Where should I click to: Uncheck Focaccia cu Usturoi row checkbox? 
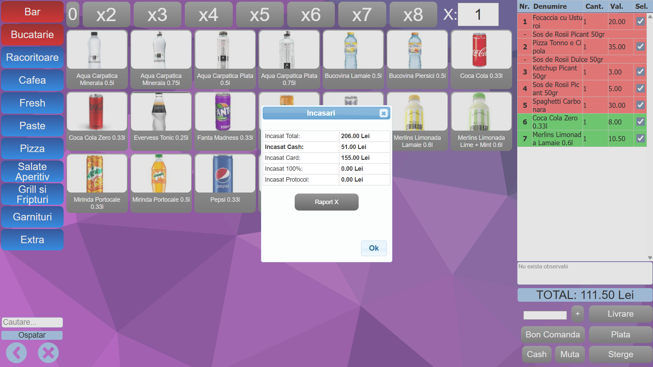tap(640, 21)
